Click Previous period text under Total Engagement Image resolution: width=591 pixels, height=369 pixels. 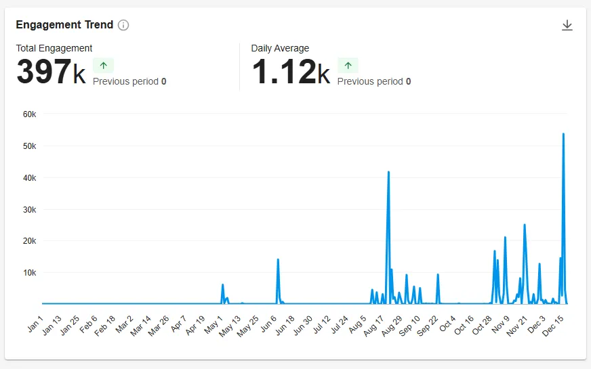coord(125,81)
